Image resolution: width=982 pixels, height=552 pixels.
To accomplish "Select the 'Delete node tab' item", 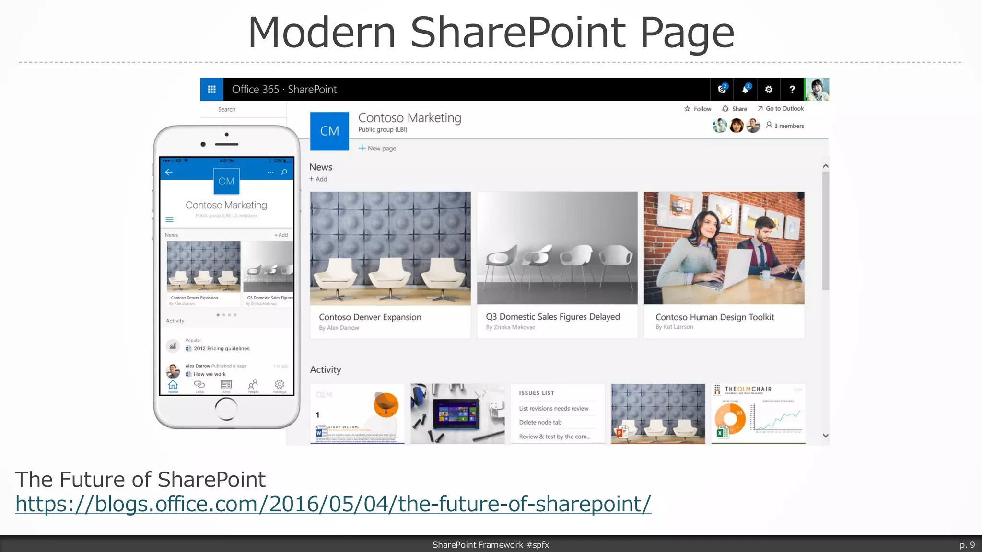I will pyautogui.click(x=540, y=422).
